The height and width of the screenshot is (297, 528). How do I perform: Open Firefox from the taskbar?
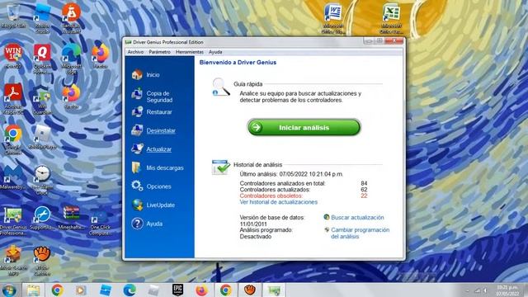pos(201,290)
